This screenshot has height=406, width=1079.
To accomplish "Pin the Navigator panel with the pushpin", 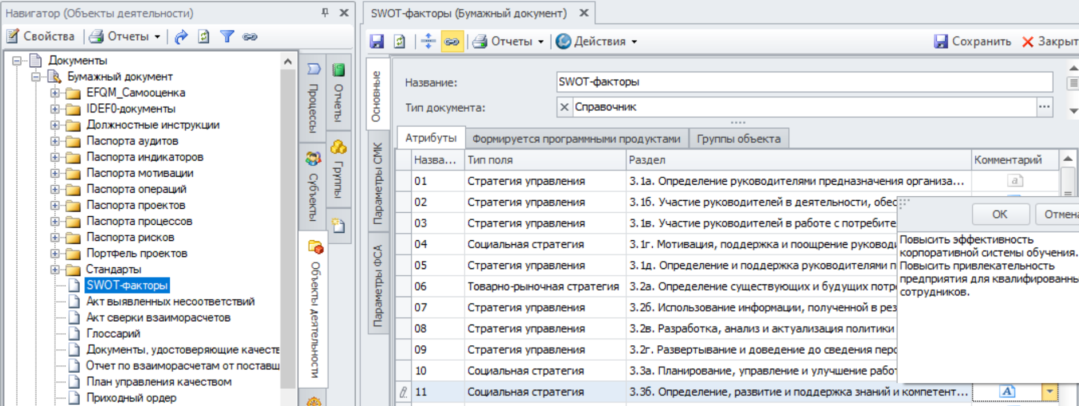I will click(325, 12).
